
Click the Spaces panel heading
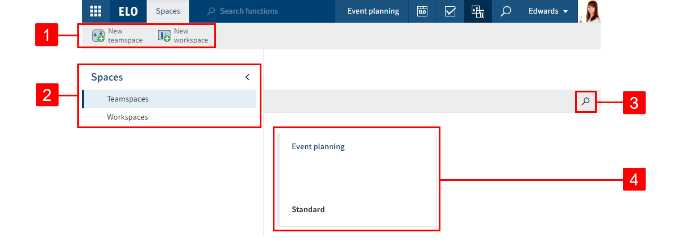click(x=107, y=77)
